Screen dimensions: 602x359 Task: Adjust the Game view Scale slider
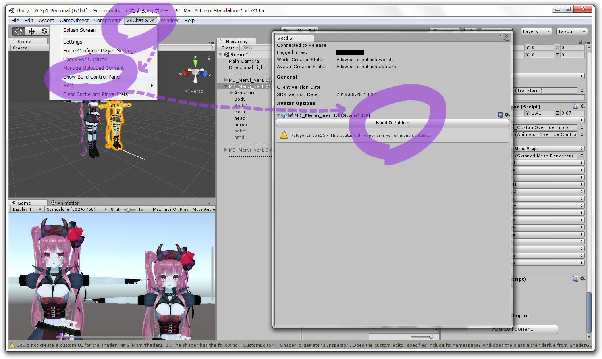[x=130, y=209]
